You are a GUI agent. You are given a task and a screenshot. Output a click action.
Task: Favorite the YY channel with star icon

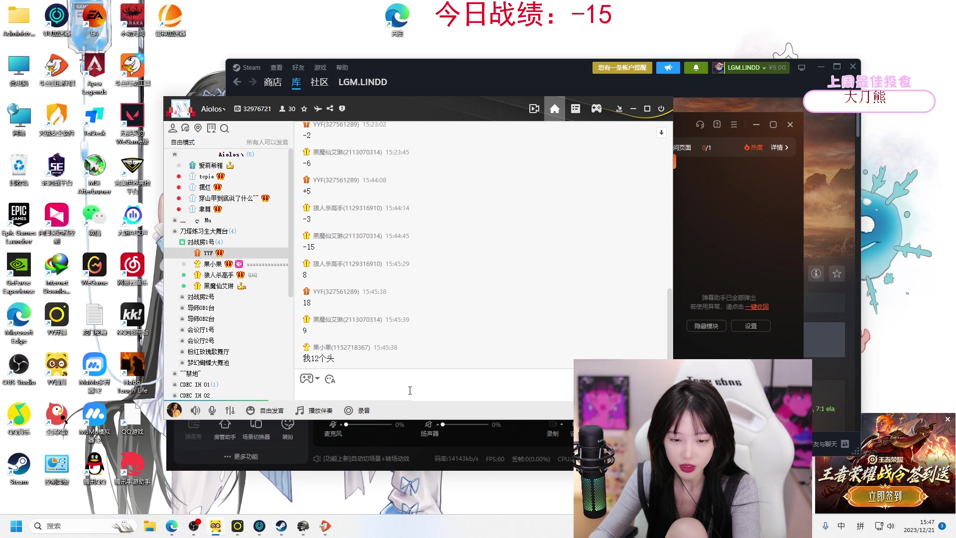pos(304,109)
